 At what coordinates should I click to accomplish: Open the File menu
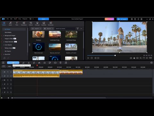click(x=8, y=19)
